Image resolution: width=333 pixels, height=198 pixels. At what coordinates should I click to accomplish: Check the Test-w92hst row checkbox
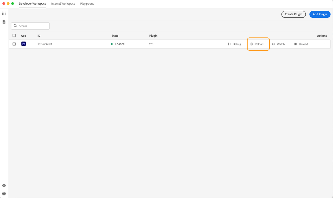coord(14,44)
